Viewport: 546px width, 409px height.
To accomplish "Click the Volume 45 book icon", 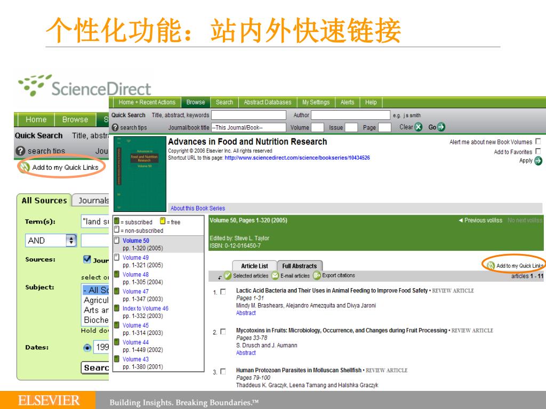I will (117, 325).
